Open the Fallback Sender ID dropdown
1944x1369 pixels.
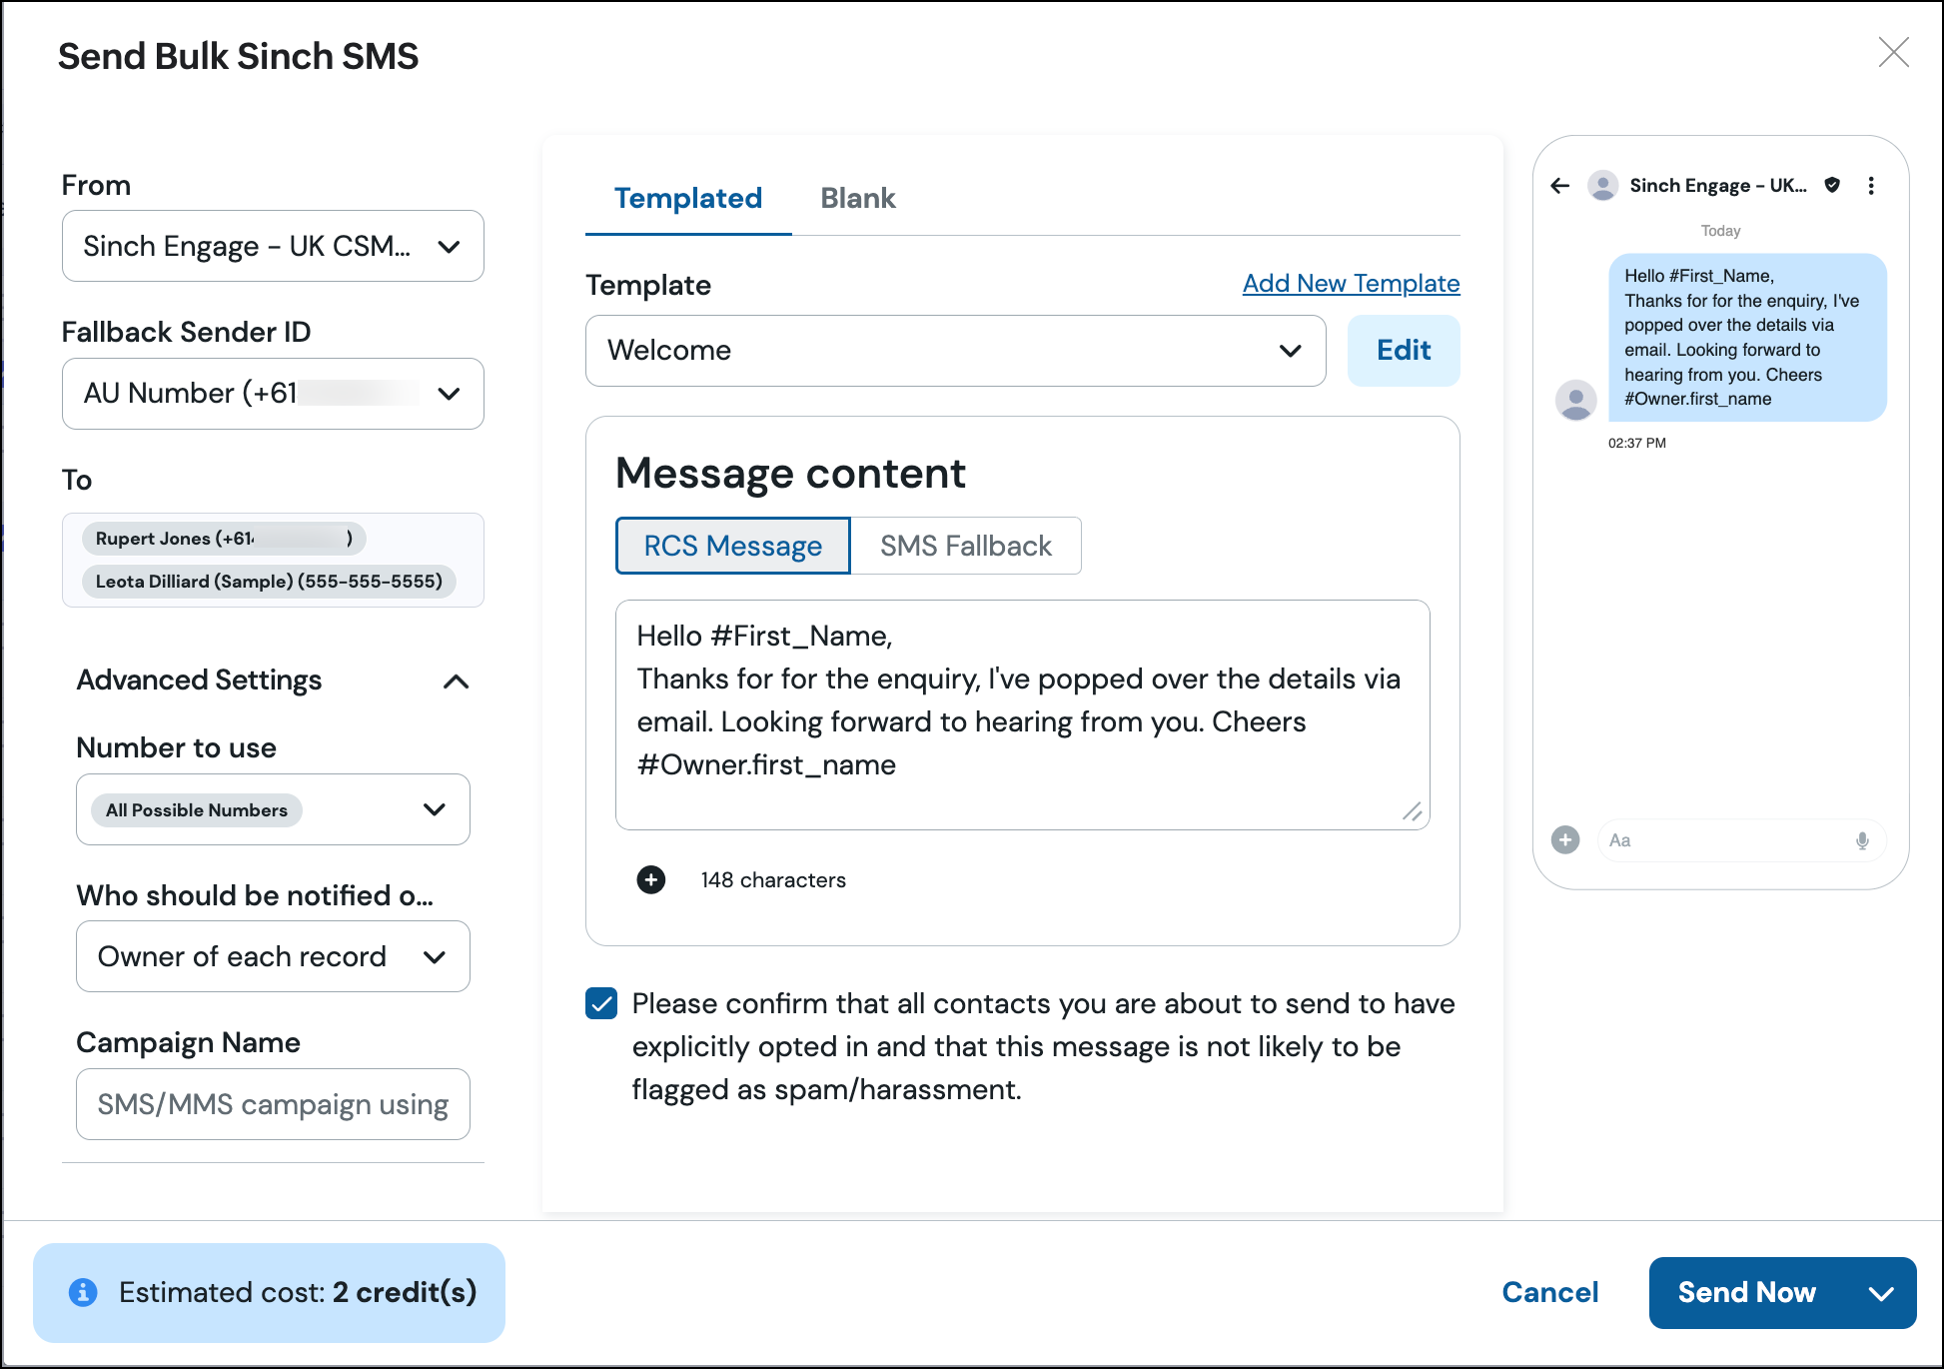[x=273, y=394]
